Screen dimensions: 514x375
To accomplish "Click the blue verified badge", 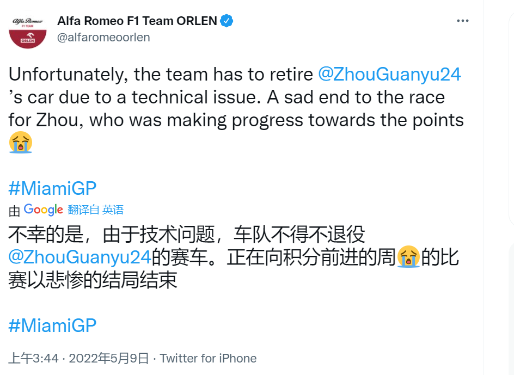I will coord(227,21).
